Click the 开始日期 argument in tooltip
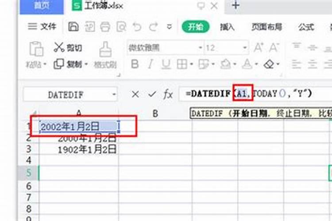This screenshot has width=332, height=221. [250, 114]
